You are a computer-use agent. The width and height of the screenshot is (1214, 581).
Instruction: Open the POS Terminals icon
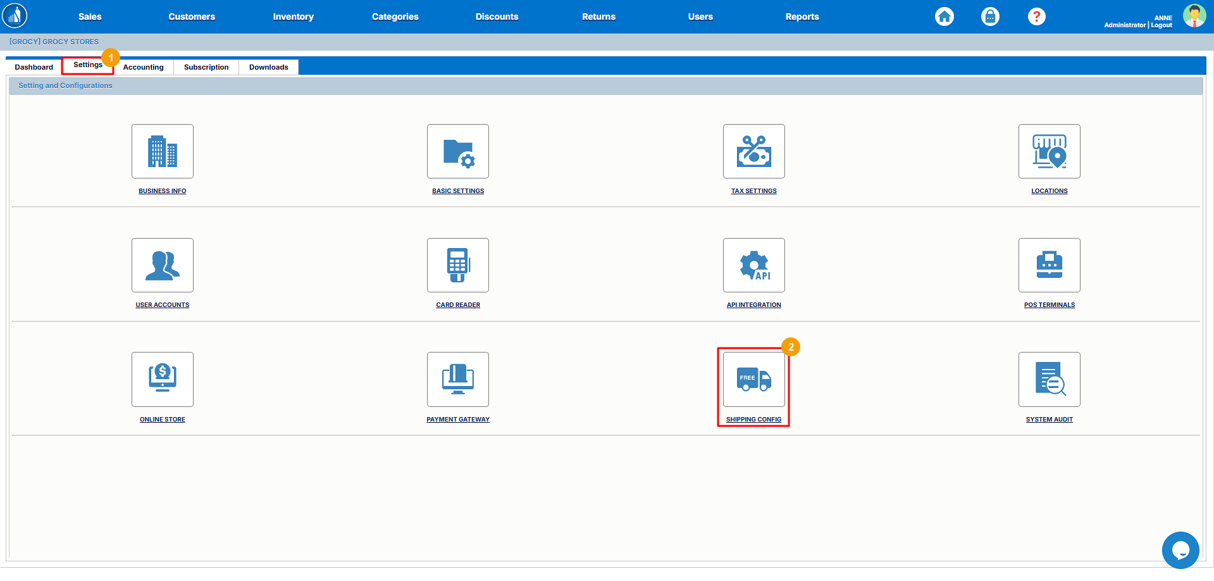click(x=1049, y=265)
